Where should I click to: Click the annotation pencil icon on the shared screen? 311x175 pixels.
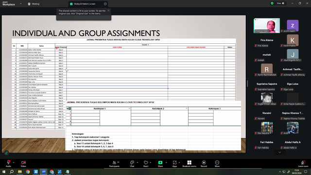tap(6, 153)
